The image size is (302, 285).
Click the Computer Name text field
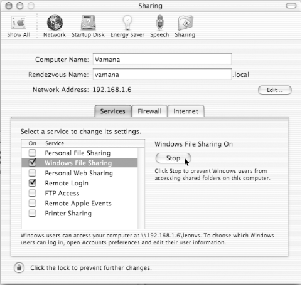pyautogui.click(x=162, y=60)
